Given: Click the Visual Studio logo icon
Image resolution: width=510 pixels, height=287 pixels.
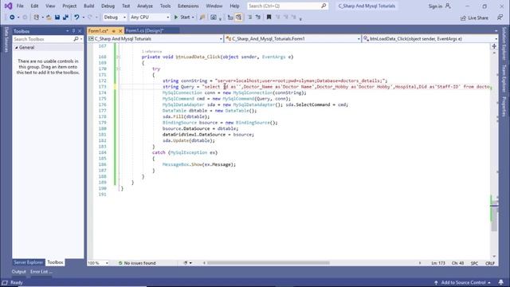Looking at the screenshot, I should (x=8, y=6).
